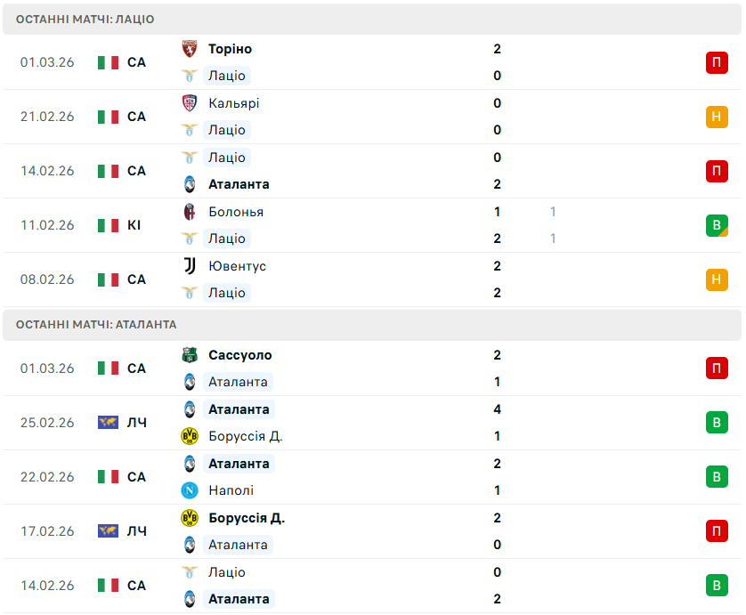Image resolution: width=746 pixels, height=615 pixels.
Task: Click Italian flag beside KI competition
Action: click(x=108, y=225)
